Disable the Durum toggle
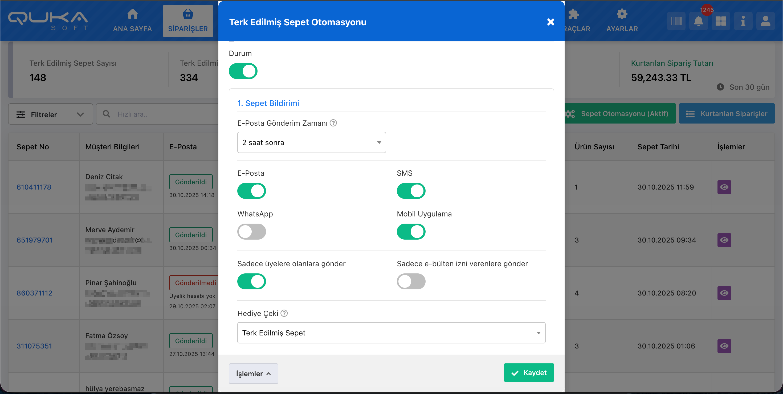783x394 pixels. coord(243,71)
